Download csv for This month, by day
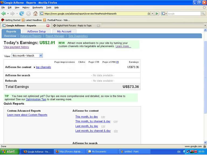Screen dimensions: 207x161 [103, 117]
